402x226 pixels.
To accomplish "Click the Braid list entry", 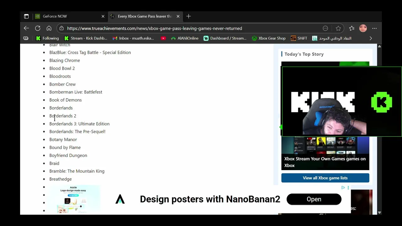I will click(x=54, y=163).
